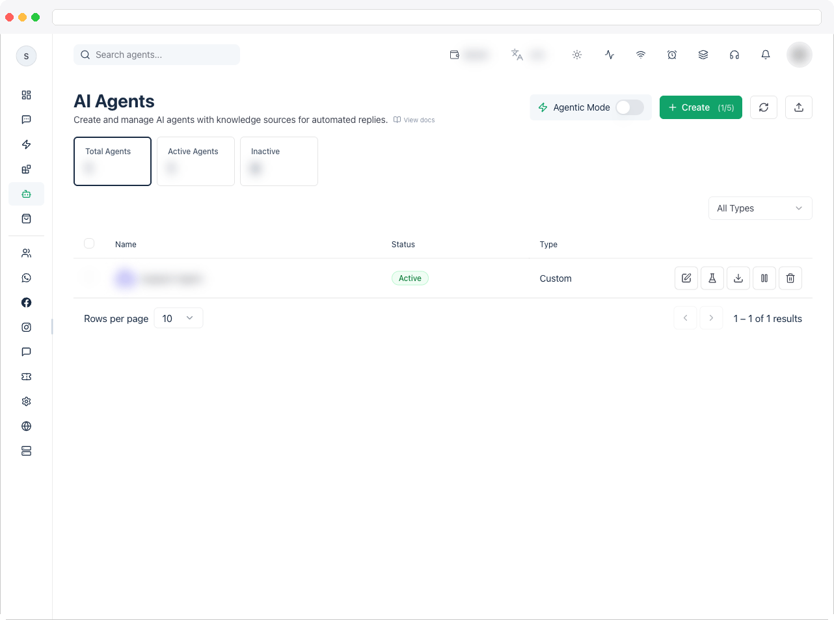Go to previous page arrow
Image resolution: width=834 pixels, height=620 pixels.
(685, 318)
